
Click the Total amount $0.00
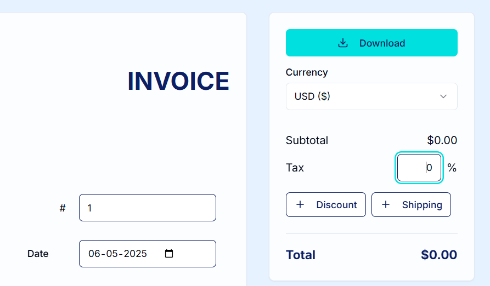pos(439,255)
